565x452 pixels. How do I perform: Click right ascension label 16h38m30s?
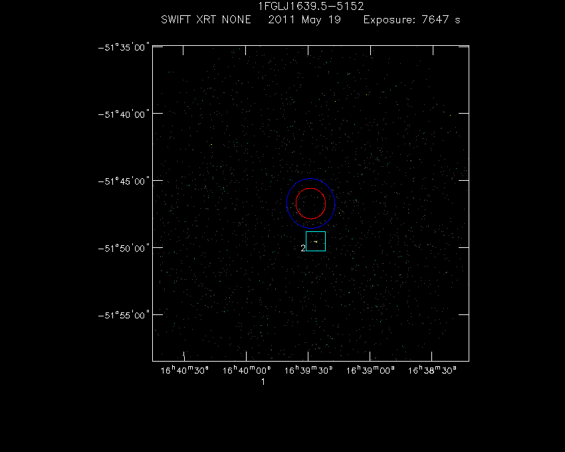tap(432, 370)
